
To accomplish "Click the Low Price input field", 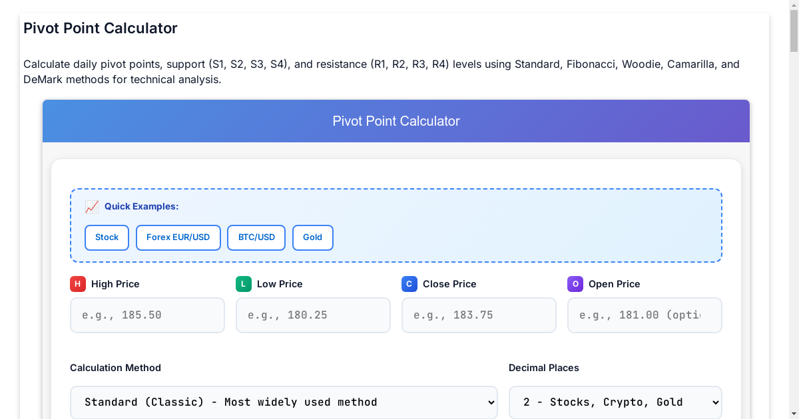I will (x=313, y=315).
